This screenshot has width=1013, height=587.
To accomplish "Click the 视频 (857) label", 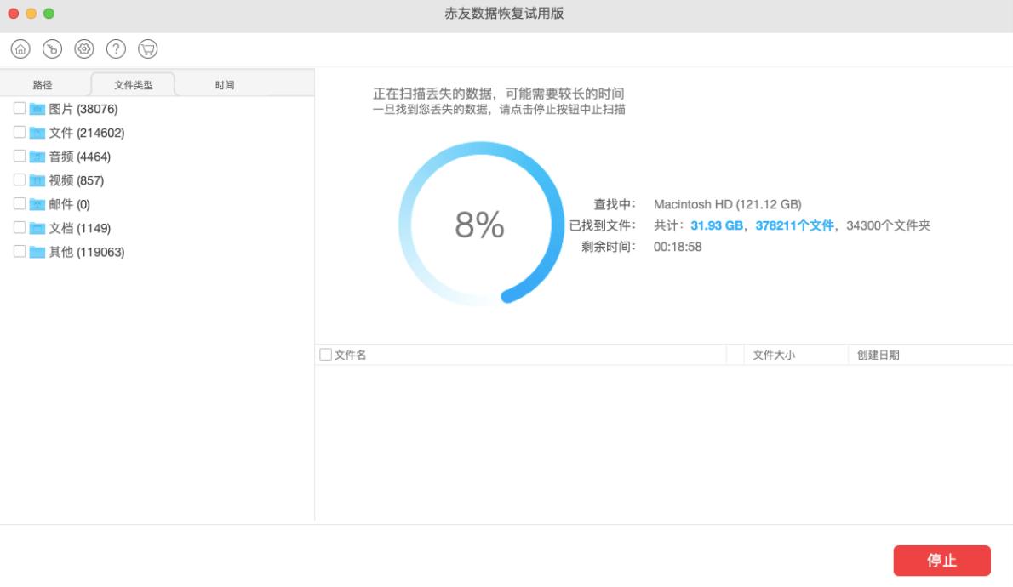I will click(77, 181).
